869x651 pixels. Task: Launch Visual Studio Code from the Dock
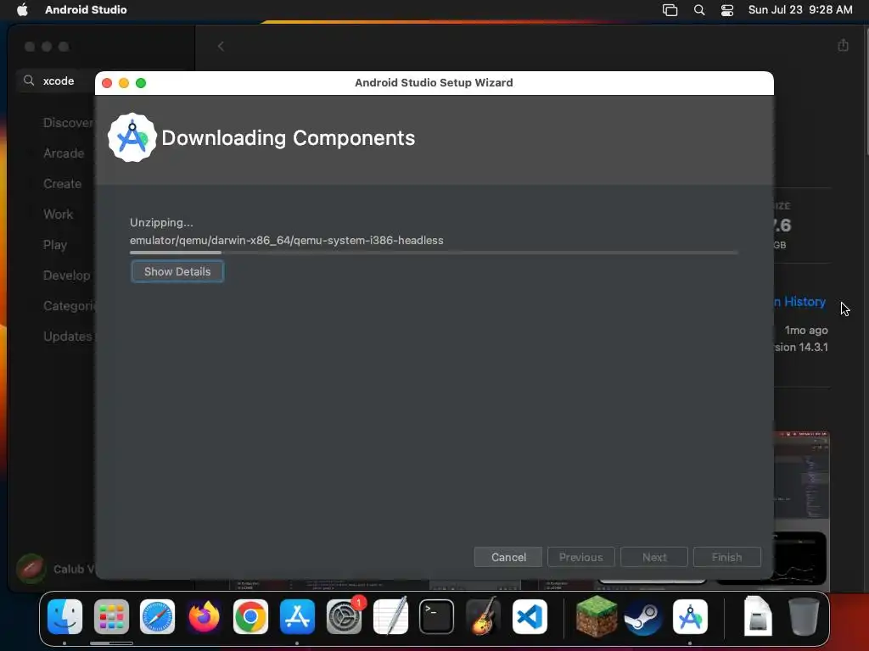click(x=530, y=617)
